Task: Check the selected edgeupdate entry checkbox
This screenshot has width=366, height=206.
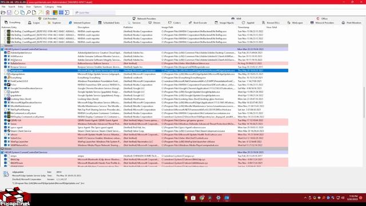Action: coord(5,70)
